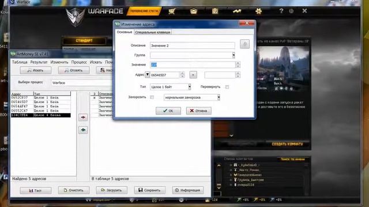Expand the Тип 'Целое 1 байт' dropdown
Screen dimensions: 369x207
coord(190,87)
